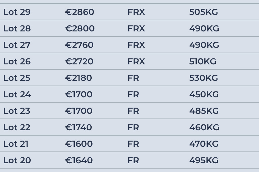Select the Lot 25 row label
This screenshot has width=259, height=172.
tap(17, 78)
